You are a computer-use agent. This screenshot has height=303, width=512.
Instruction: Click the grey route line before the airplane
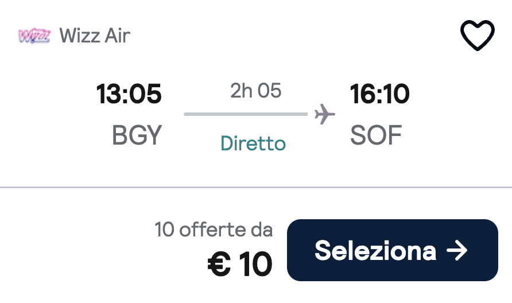coord(246,114)
